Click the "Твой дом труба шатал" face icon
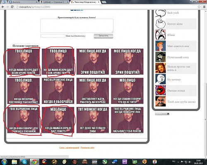The height and width of the screenshot is (165, 207). [x=161, y=101]
